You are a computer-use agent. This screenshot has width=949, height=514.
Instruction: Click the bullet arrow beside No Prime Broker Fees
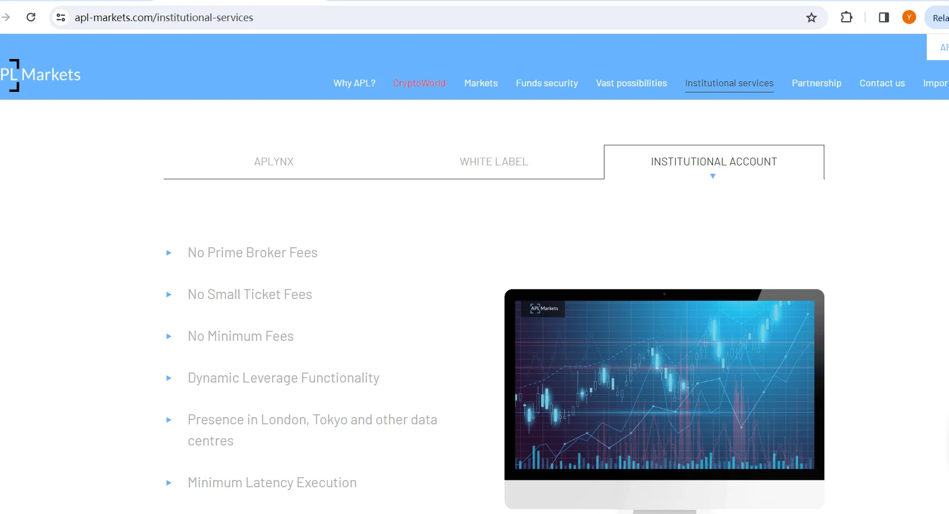pyautogui.click(x=169, y=253)
